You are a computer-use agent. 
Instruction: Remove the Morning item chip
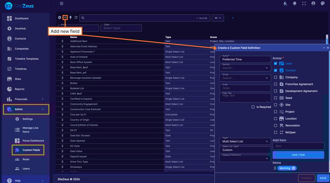pos(294,168)
